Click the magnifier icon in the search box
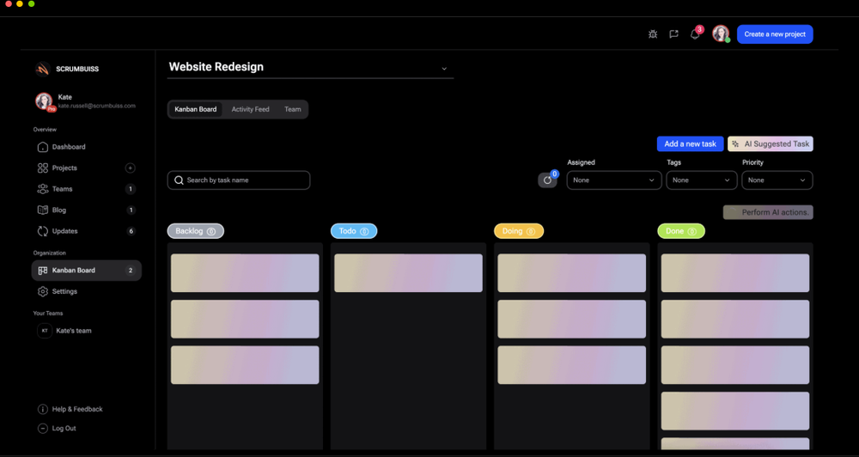 click(179, 180)
